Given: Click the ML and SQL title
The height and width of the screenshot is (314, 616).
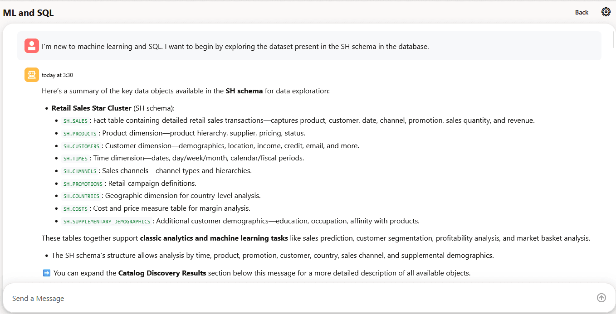Looking at the screenshot, I should (28, 13).
